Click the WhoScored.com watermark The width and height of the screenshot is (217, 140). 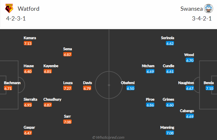click(x=108, y=137)
